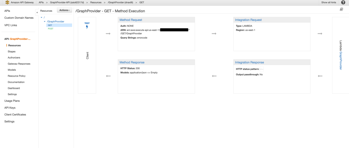This screenshot has height=148, width=349.
Task: Click Region: us-east-1 text
Action: coord(246,30)
